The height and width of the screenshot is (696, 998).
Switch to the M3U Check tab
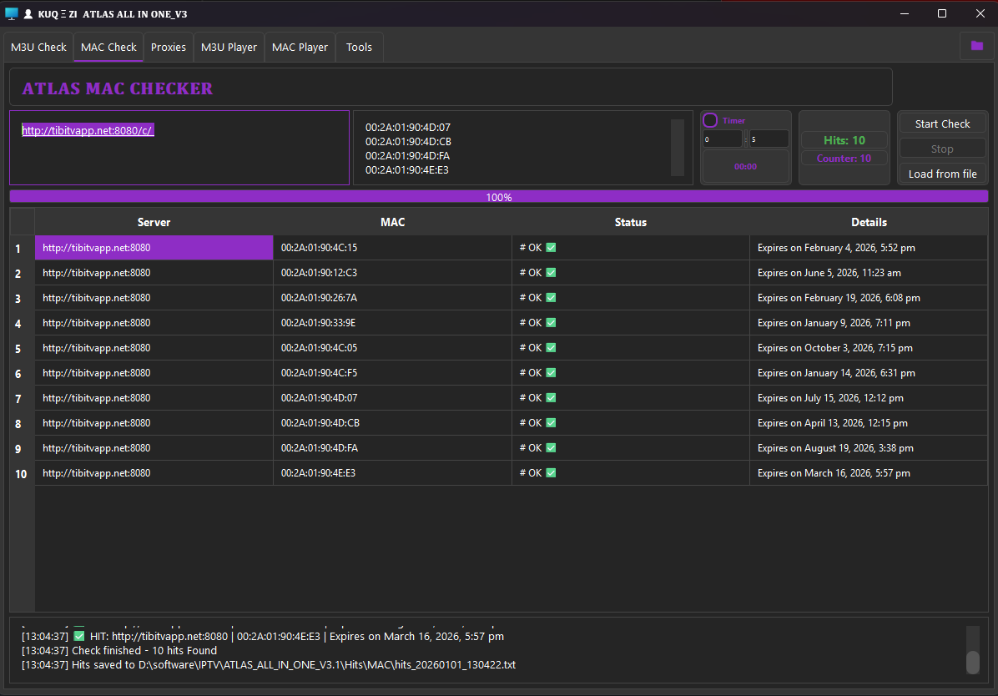(38, 48)
